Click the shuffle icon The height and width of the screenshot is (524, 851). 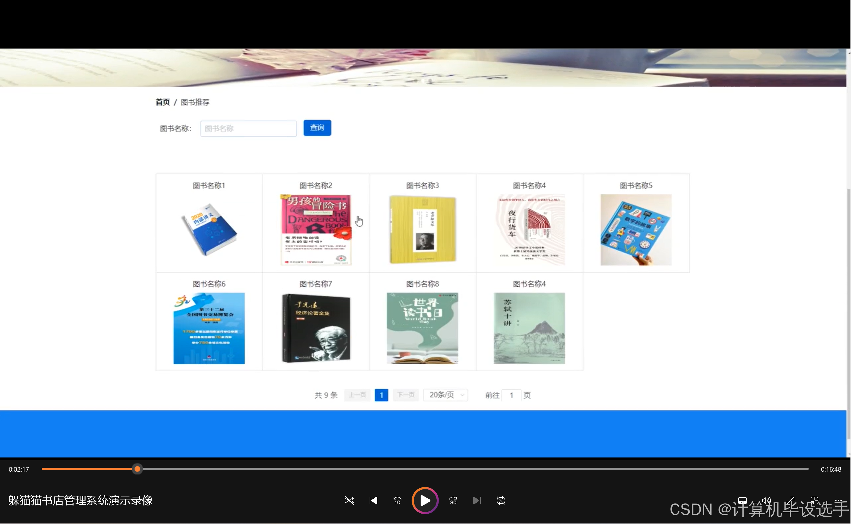coord(349,501)
